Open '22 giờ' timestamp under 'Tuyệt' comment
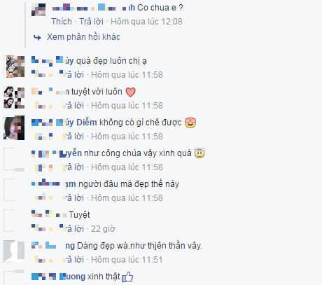This screenshot has height=285, width=322. [103, 229]
